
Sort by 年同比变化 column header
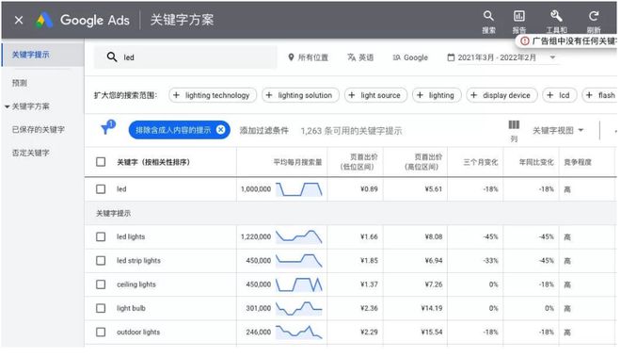click(x=536, y=162)
